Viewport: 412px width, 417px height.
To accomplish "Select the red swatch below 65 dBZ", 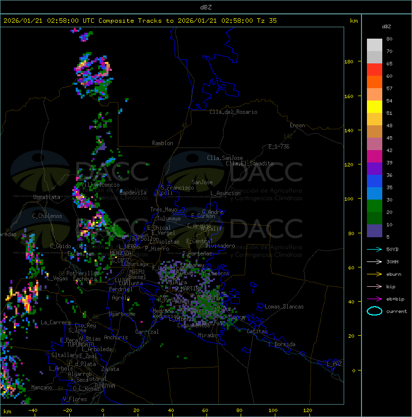I will 374,70.
